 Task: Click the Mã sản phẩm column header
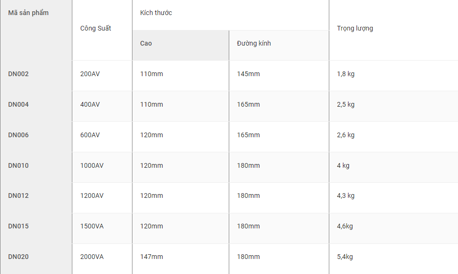36,30
